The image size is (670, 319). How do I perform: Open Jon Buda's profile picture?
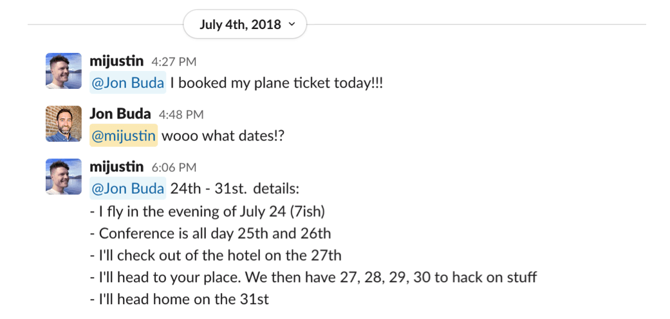[64, 124]
